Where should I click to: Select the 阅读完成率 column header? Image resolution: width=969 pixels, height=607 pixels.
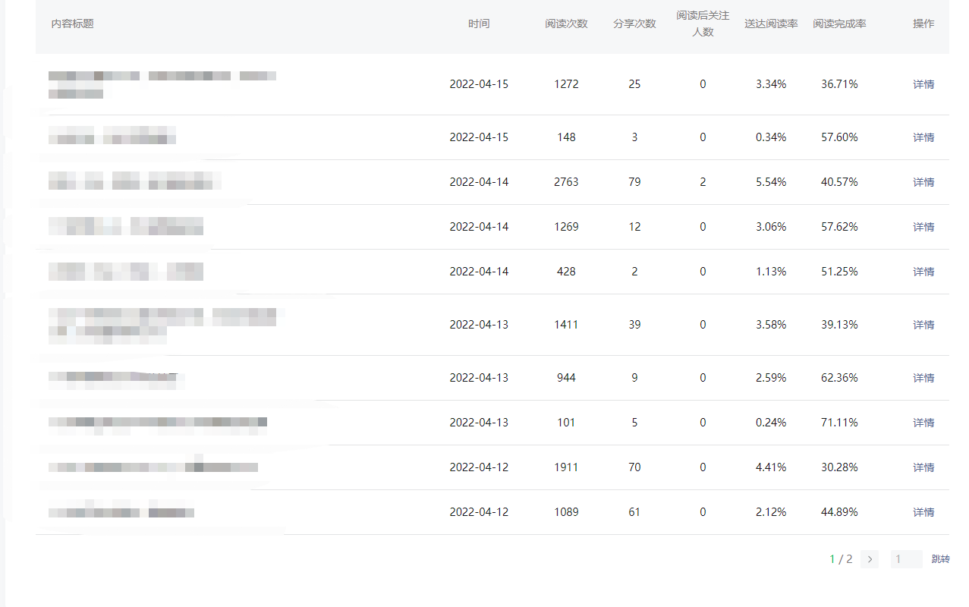click(x=839, y=24)
